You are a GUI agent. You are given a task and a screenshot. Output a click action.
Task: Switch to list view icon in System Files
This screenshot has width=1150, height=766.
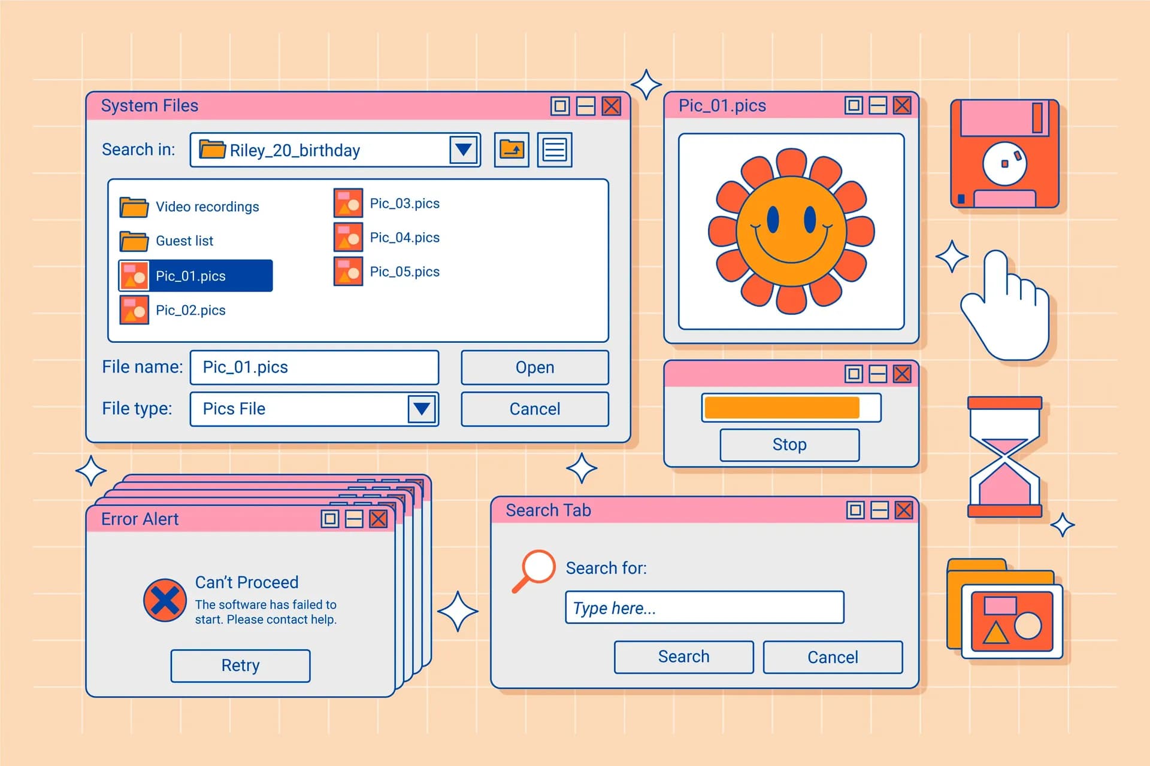(x=555, y=150)
